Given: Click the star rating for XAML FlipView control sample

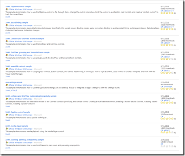Looking at the screenshot, I should (167, 13).
